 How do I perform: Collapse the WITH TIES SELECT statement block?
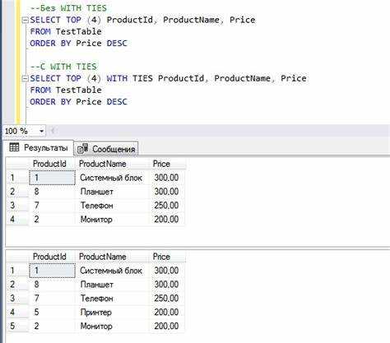tap(25, 79)
